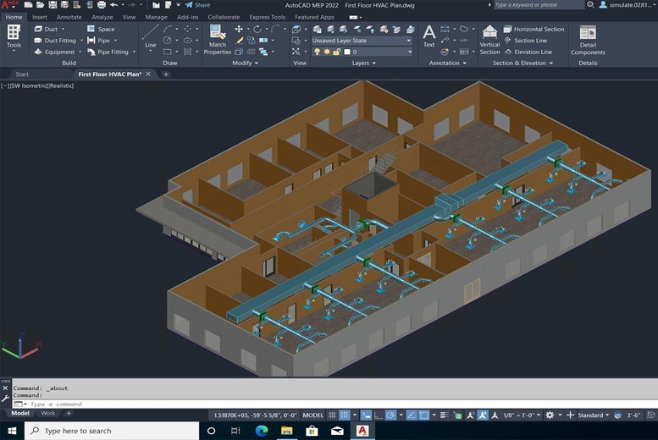Click the Open file folder icon

[x=41, y=5]
